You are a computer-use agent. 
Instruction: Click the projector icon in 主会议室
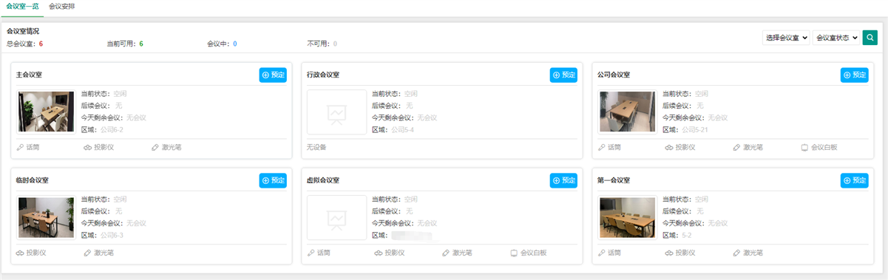[88, 148]
